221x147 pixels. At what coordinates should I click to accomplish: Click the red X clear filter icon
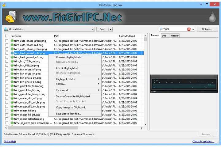tap(189, 29)
